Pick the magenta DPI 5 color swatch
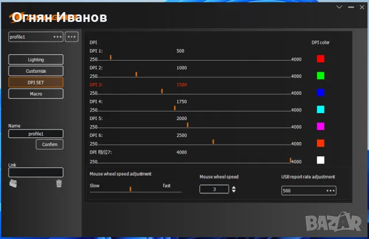This screenshot has height=239, width=369. point(321,126)
